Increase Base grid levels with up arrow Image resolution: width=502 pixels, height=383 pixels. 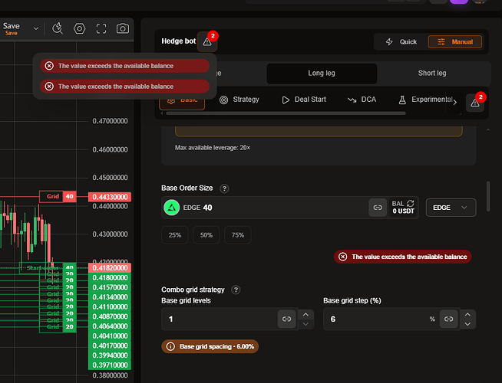[305, 315]
